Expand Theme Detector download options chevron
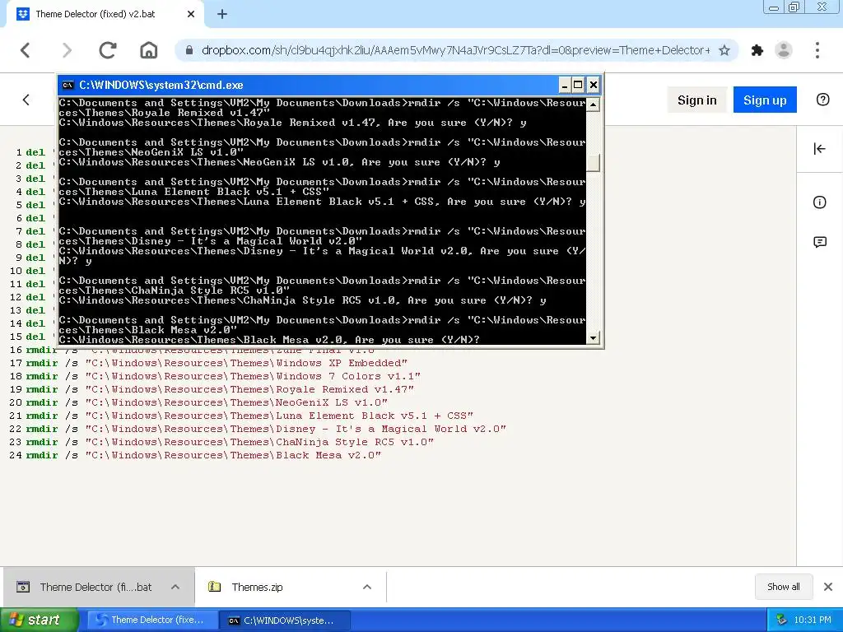Image resolution: width=843 pixels, height=632 pixels. click(175, 587)
